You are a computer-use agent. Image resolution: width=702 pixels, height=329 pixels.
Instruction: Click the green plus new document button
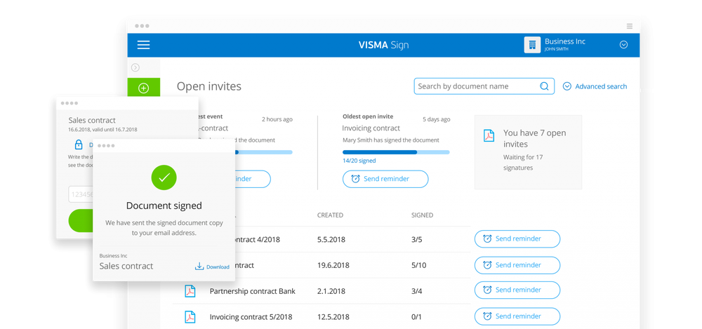(x=143, y=88)
